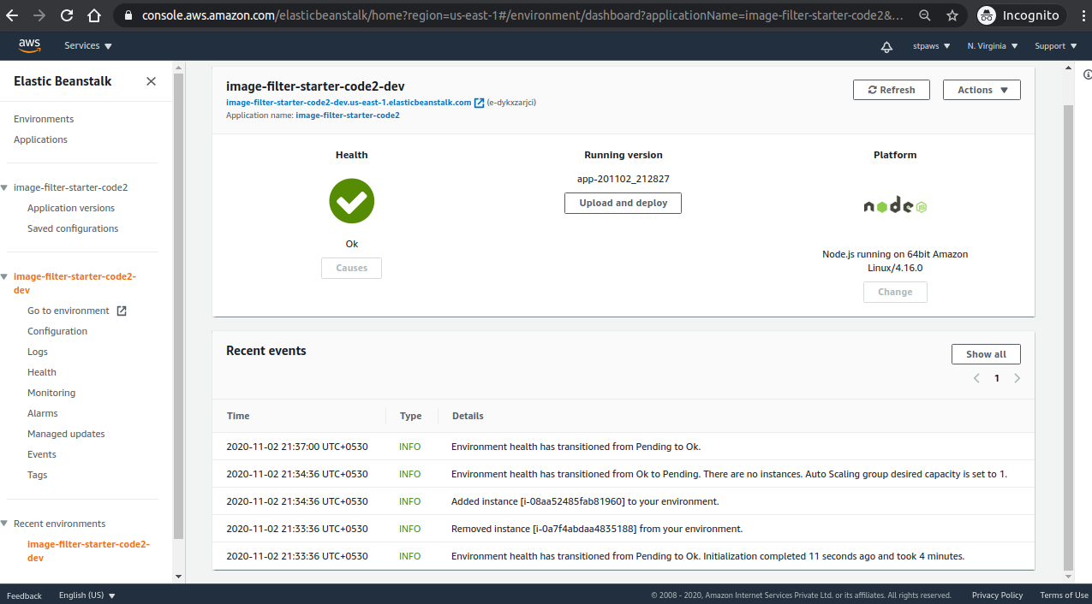Open Health in the sidebar
Screen dimensions: 1092x604
[42, 372]
